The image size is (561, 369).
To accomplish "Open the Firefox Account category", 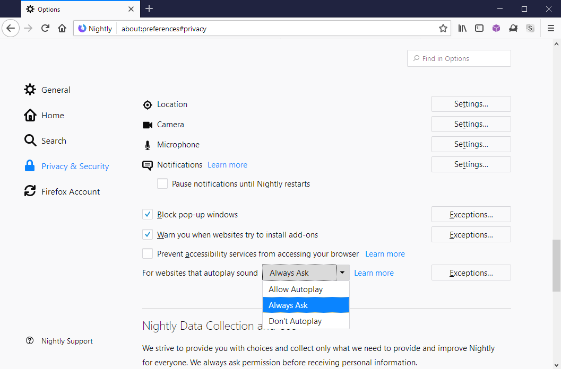I will click(x=71, y=191).
